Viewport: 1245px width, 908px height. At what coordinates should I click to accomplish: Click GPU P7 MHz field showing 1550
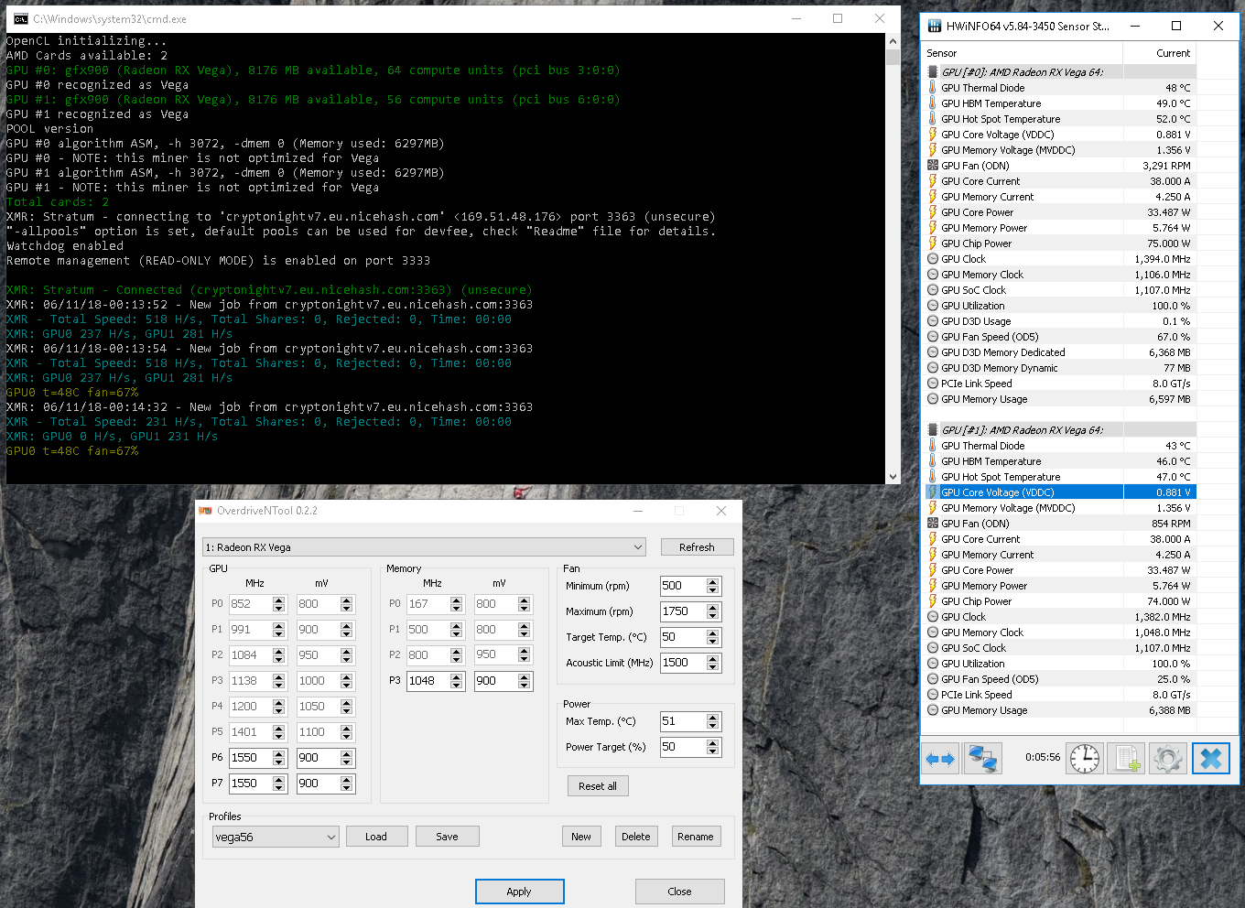click(251, 784)
